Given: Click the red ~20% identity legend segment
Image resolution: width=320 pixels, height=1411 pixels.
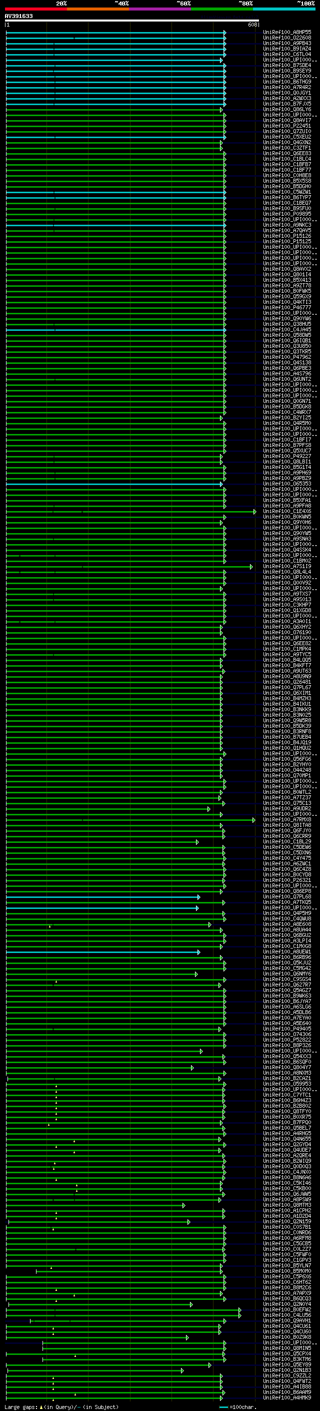Looking at the screenshot, I should (x=36, y=10).
